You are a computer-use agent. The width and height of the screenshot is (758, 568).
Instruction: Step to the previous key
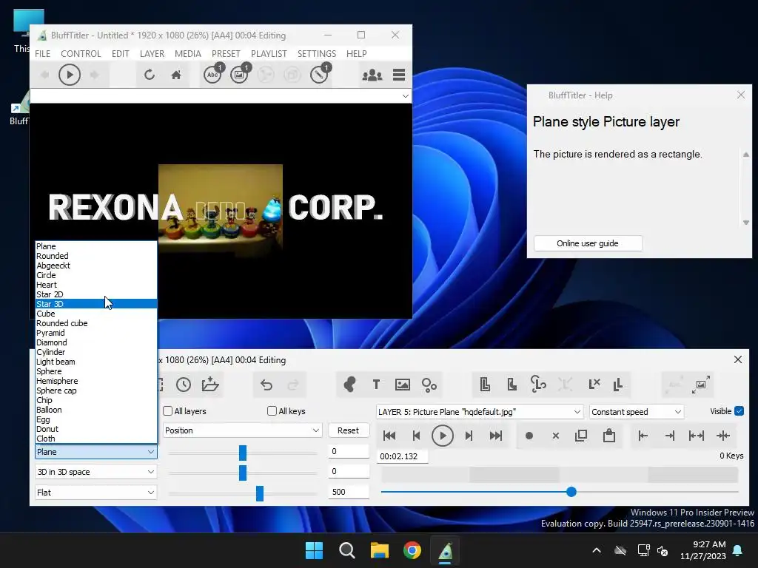point(416,436)
